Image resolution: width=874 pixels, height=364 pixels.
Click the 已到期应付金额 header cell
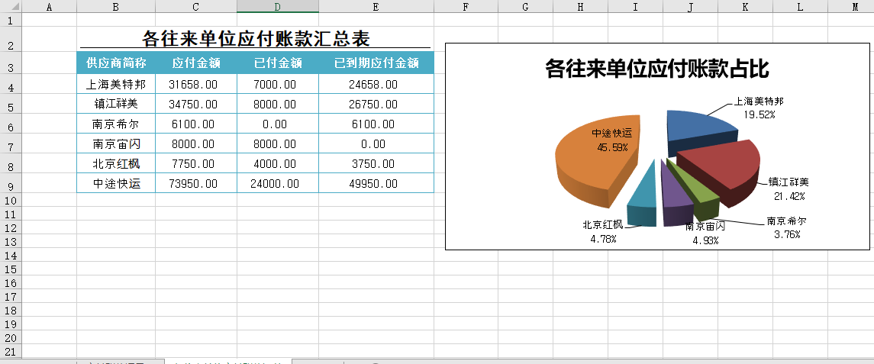[376, 63]
